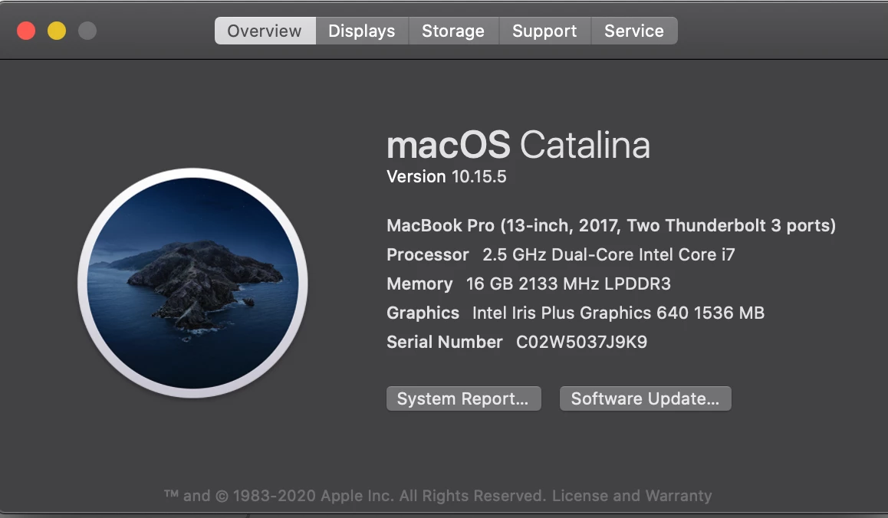Select the processor value 2.5 GHz Dual-Core

point(557,254)
